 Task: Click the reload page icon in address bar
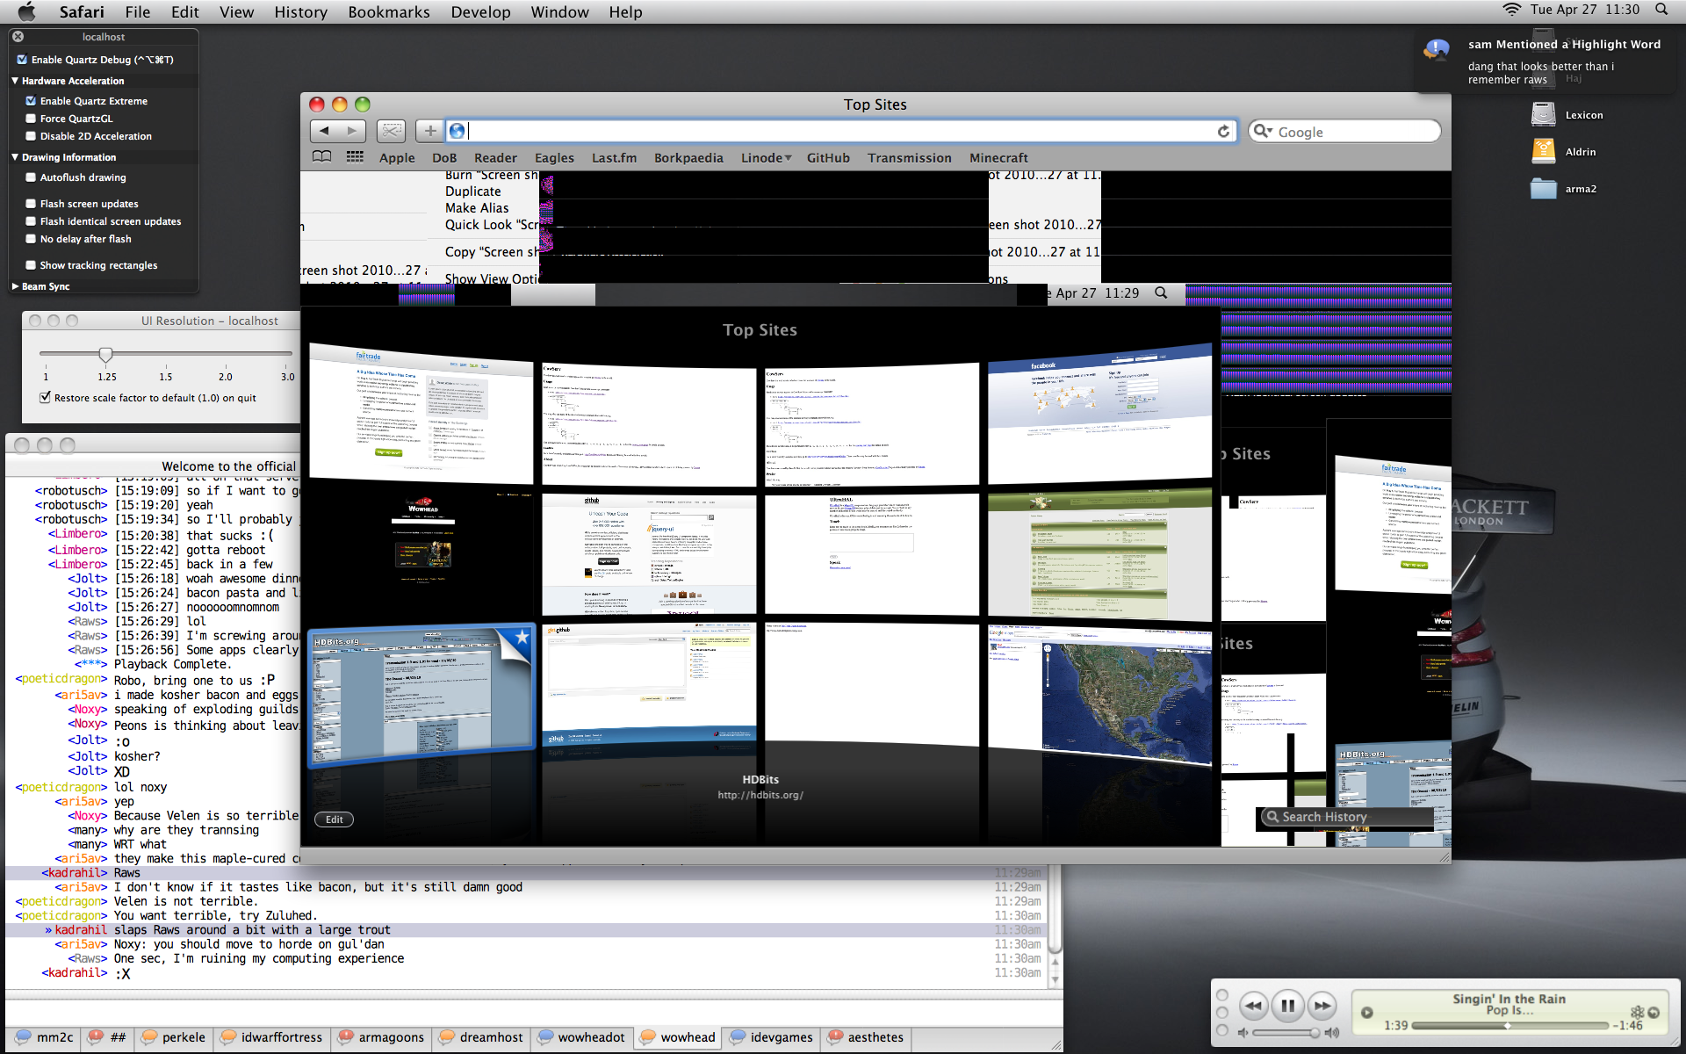(1223, 131)
